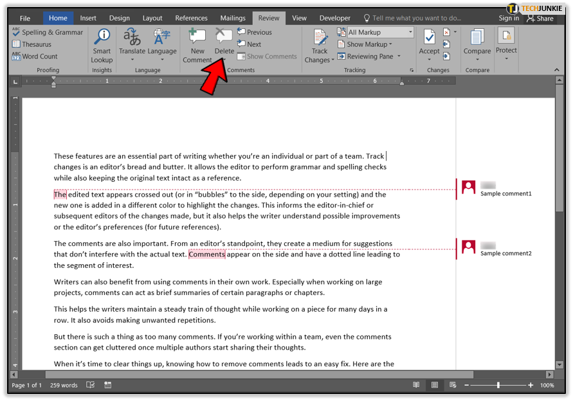The height and width of the screenshot is (401, 573).
Task: Run the Spelling & Grammar check
Action: click(48, 32)
